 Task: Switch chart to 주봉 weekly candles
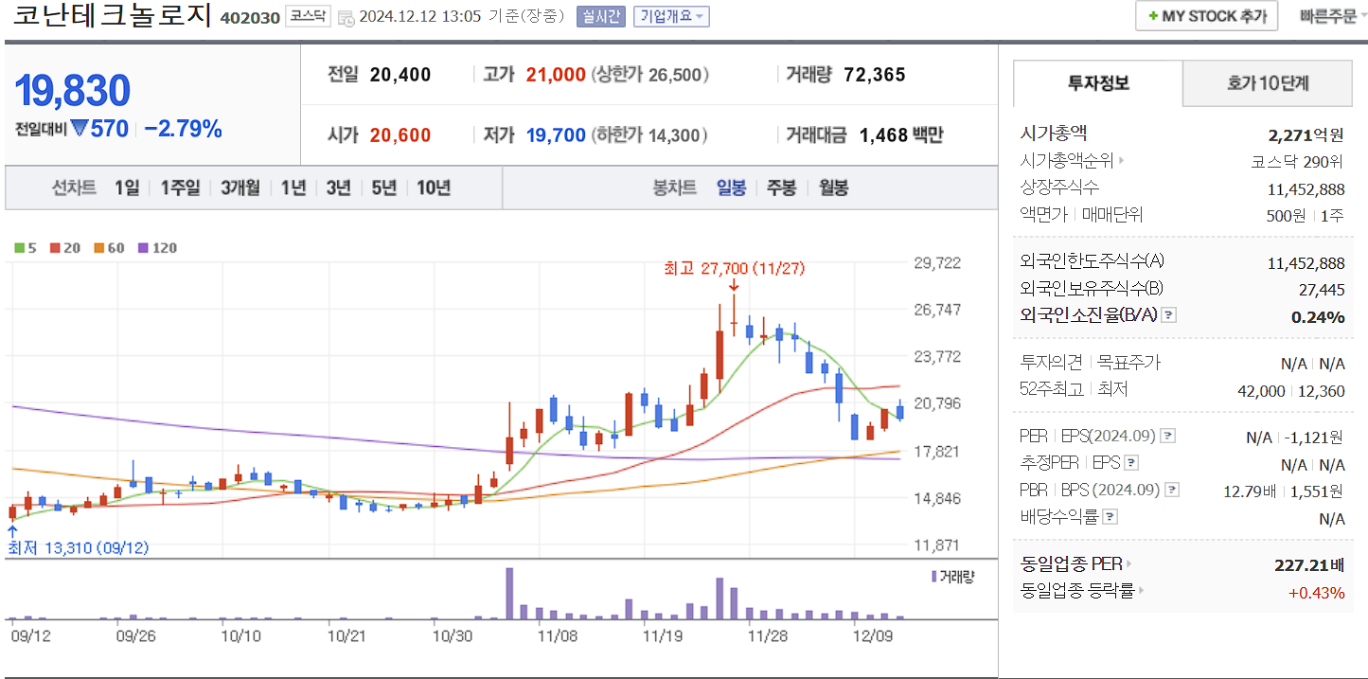[781, 188]
